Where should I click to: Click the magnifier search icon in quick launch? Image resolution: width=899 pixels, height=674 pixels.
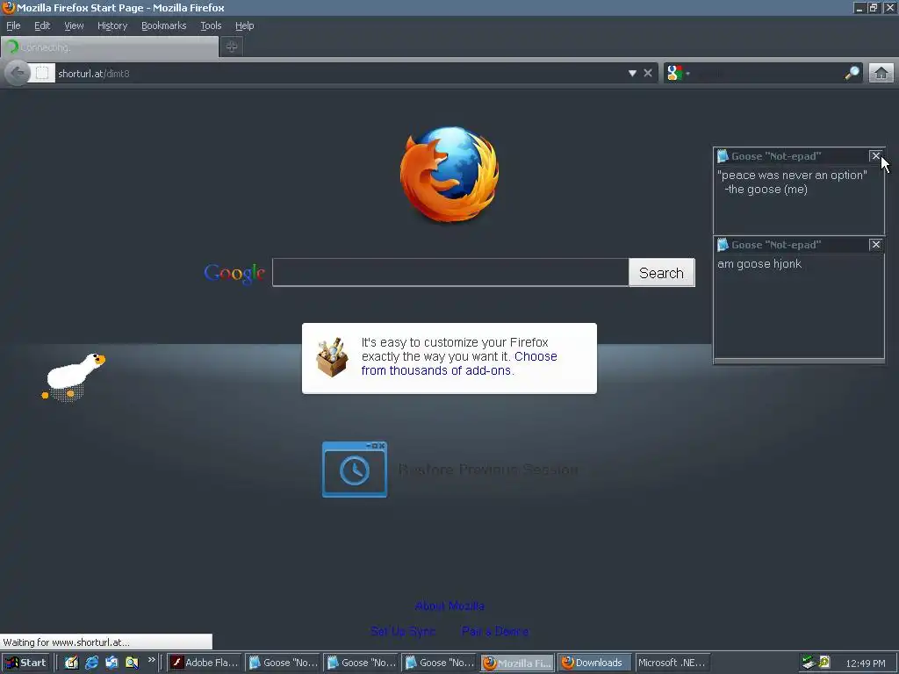pyautogui.click(x=132, y=663)
